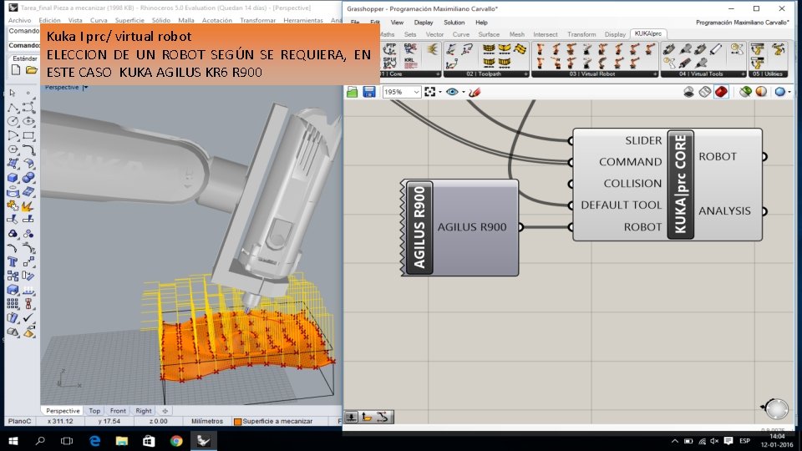Click the Rhino explode tool icon
802x451 pixels.
point(27,206)
